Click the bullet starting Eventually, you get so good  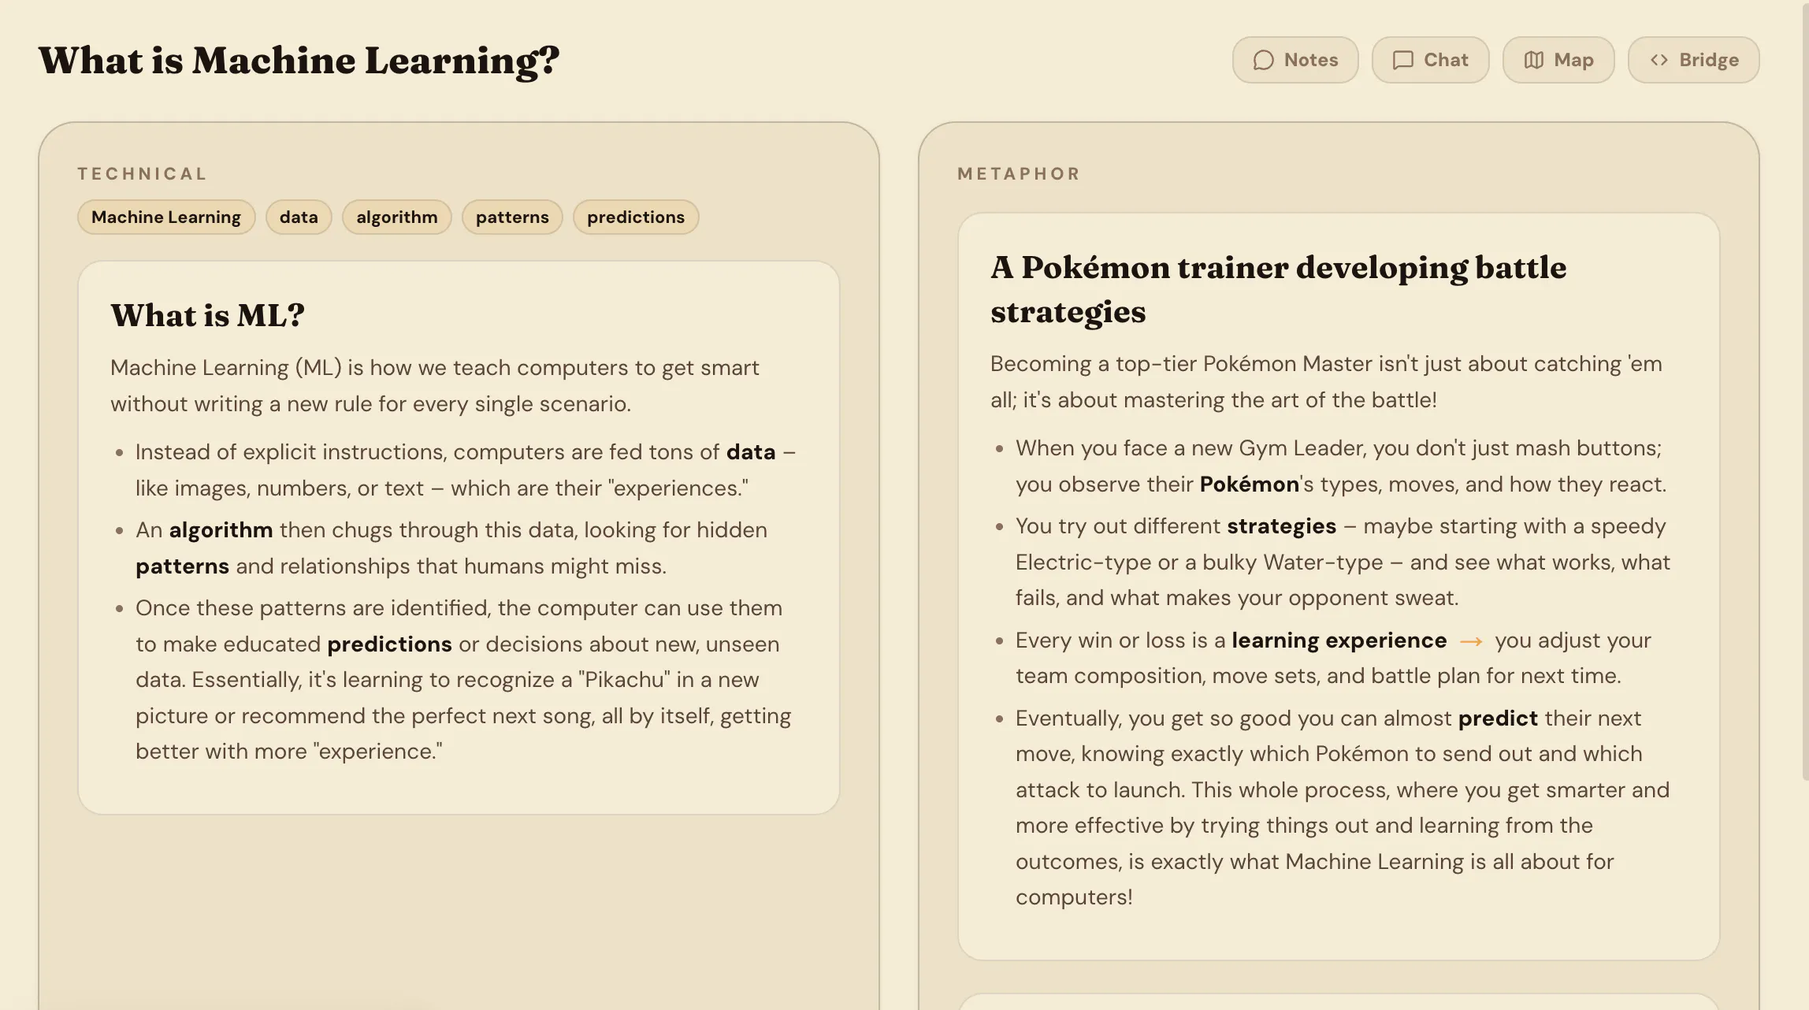click(1343, 808)
